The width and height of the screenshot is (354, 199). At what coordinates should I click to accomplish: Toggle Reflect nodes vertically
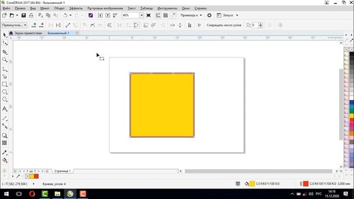coord(180,25)
